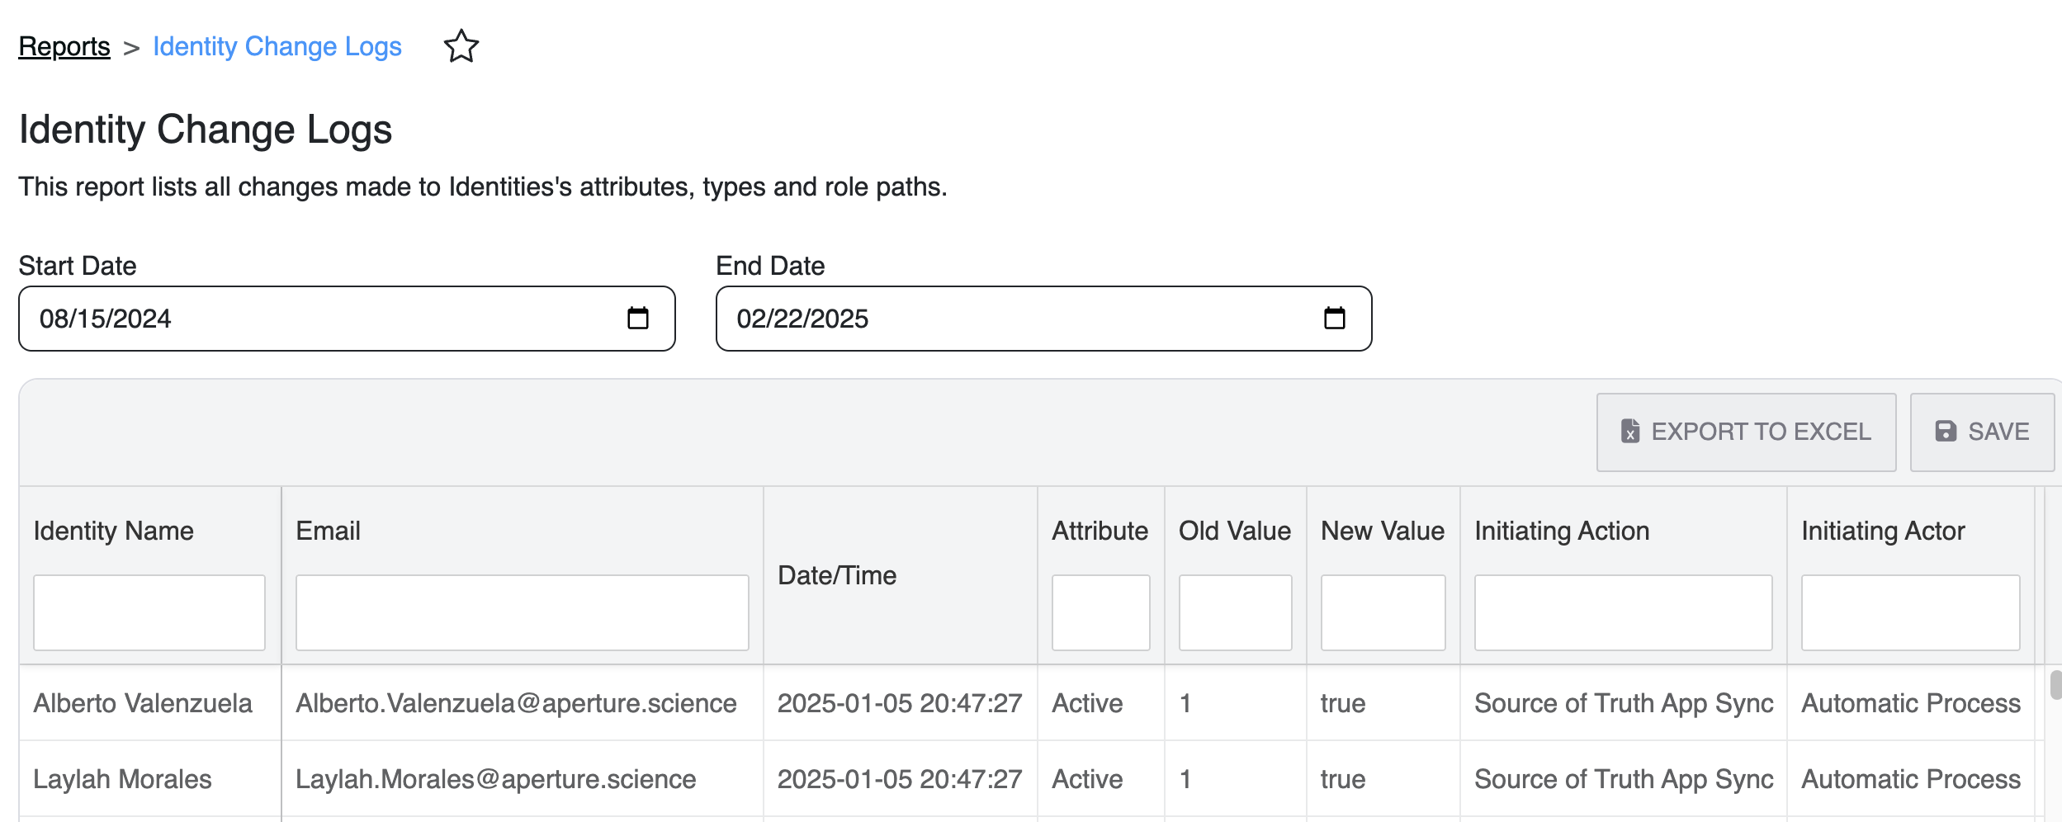Open End Date calendar picker icon
Screen dimensions: 2062x822
click(x=1334, y=319)
